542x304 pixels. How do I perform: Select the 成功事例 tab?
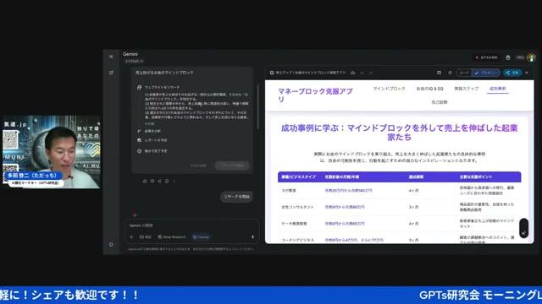pyautogui.click(x=498, y=89)
